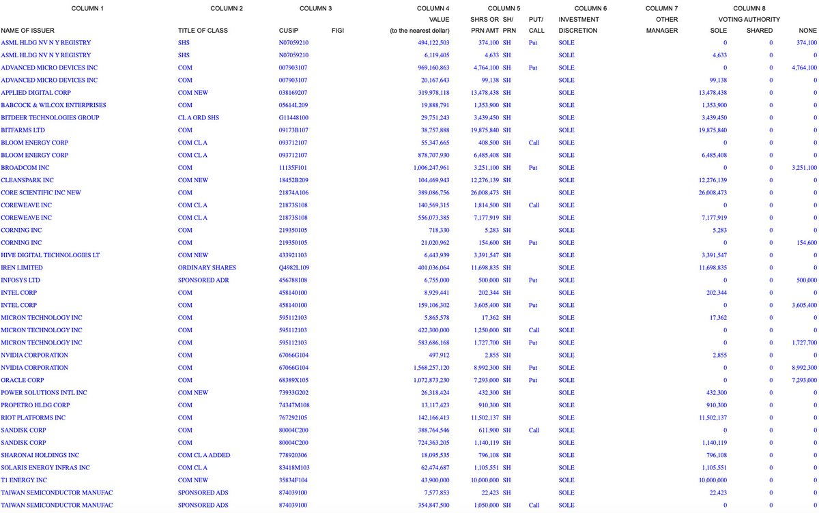This screenshot has height=513, width=819.
Task: Click the FIGI column header
Action: tap(337, 31)
